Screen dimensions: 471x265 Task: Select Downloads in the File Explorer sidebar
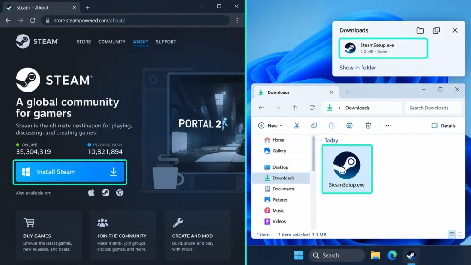(x=281, y=178)
